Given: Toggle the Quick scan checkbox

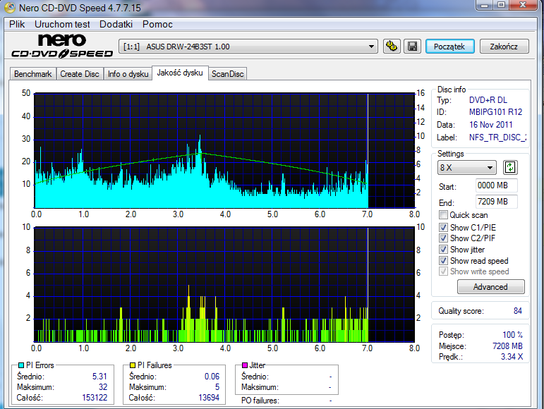Looking at the screenshot, I should tap(443, 215).
